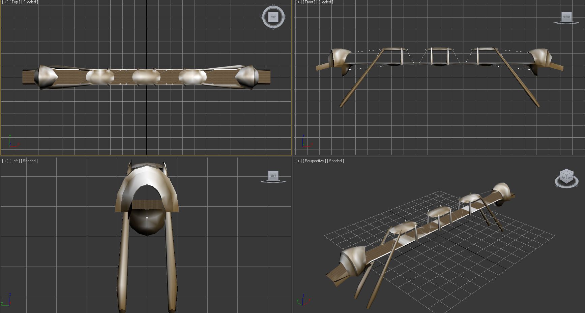The height and width of the screenshot is (313, 585).
Task: Select the center shell piece in Top viewport
Action: [146, 76]
